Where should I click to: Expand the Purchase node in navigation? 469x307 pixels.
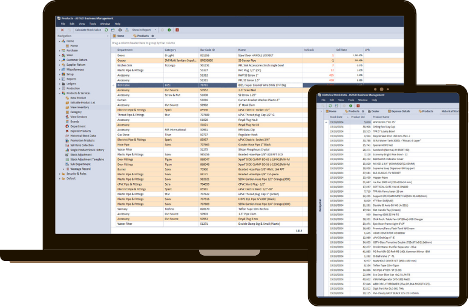point(59,51)
